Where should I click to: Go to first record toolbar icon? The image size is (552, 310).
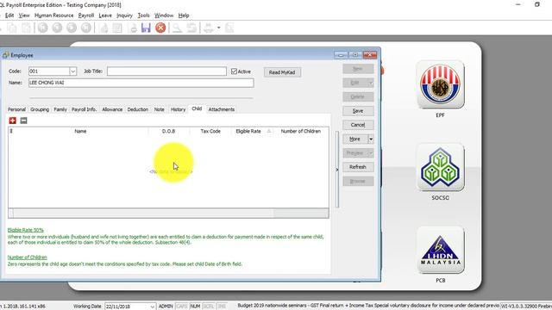[43, 28]
